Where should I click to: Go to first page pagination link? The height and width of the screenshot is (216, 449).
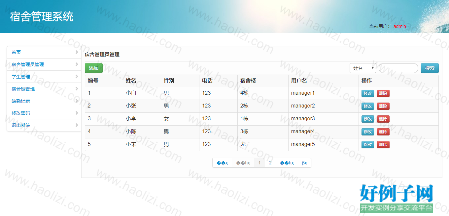tap(222, 163)
